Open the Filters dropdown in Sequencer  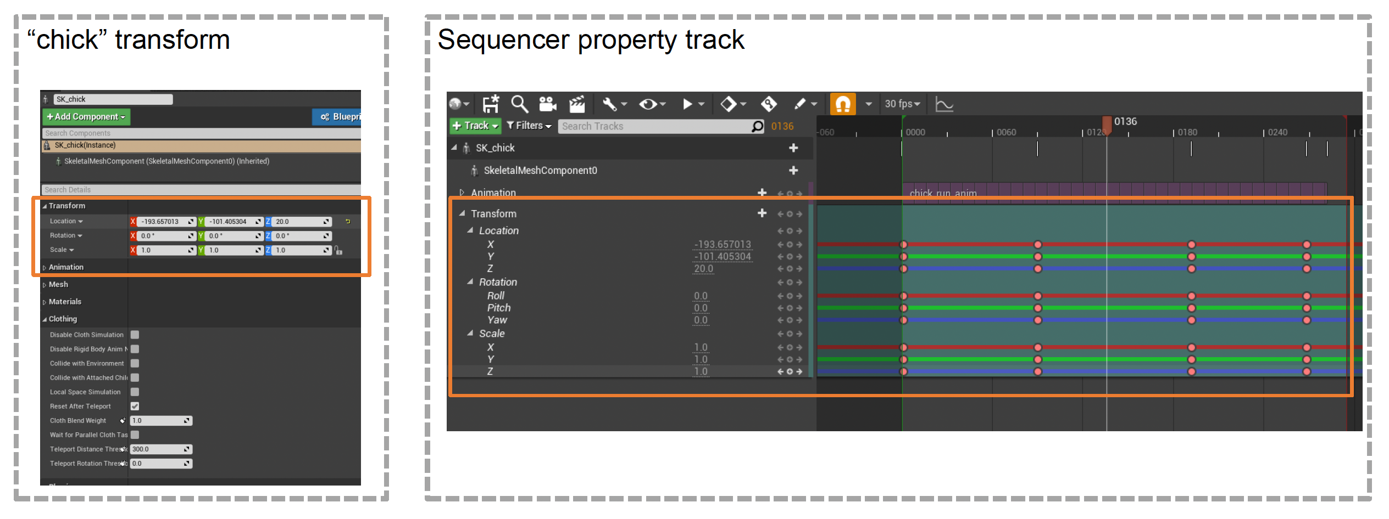click(529, 126)
